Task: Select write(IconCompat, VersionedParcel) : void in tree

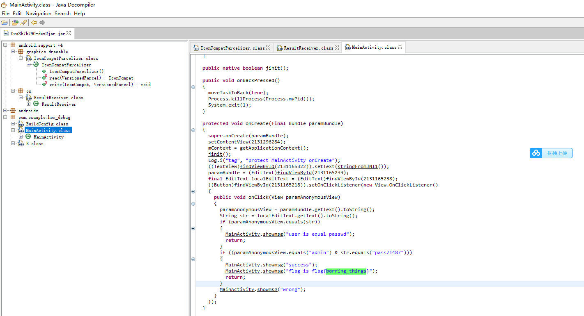Action: pos(100,84)
